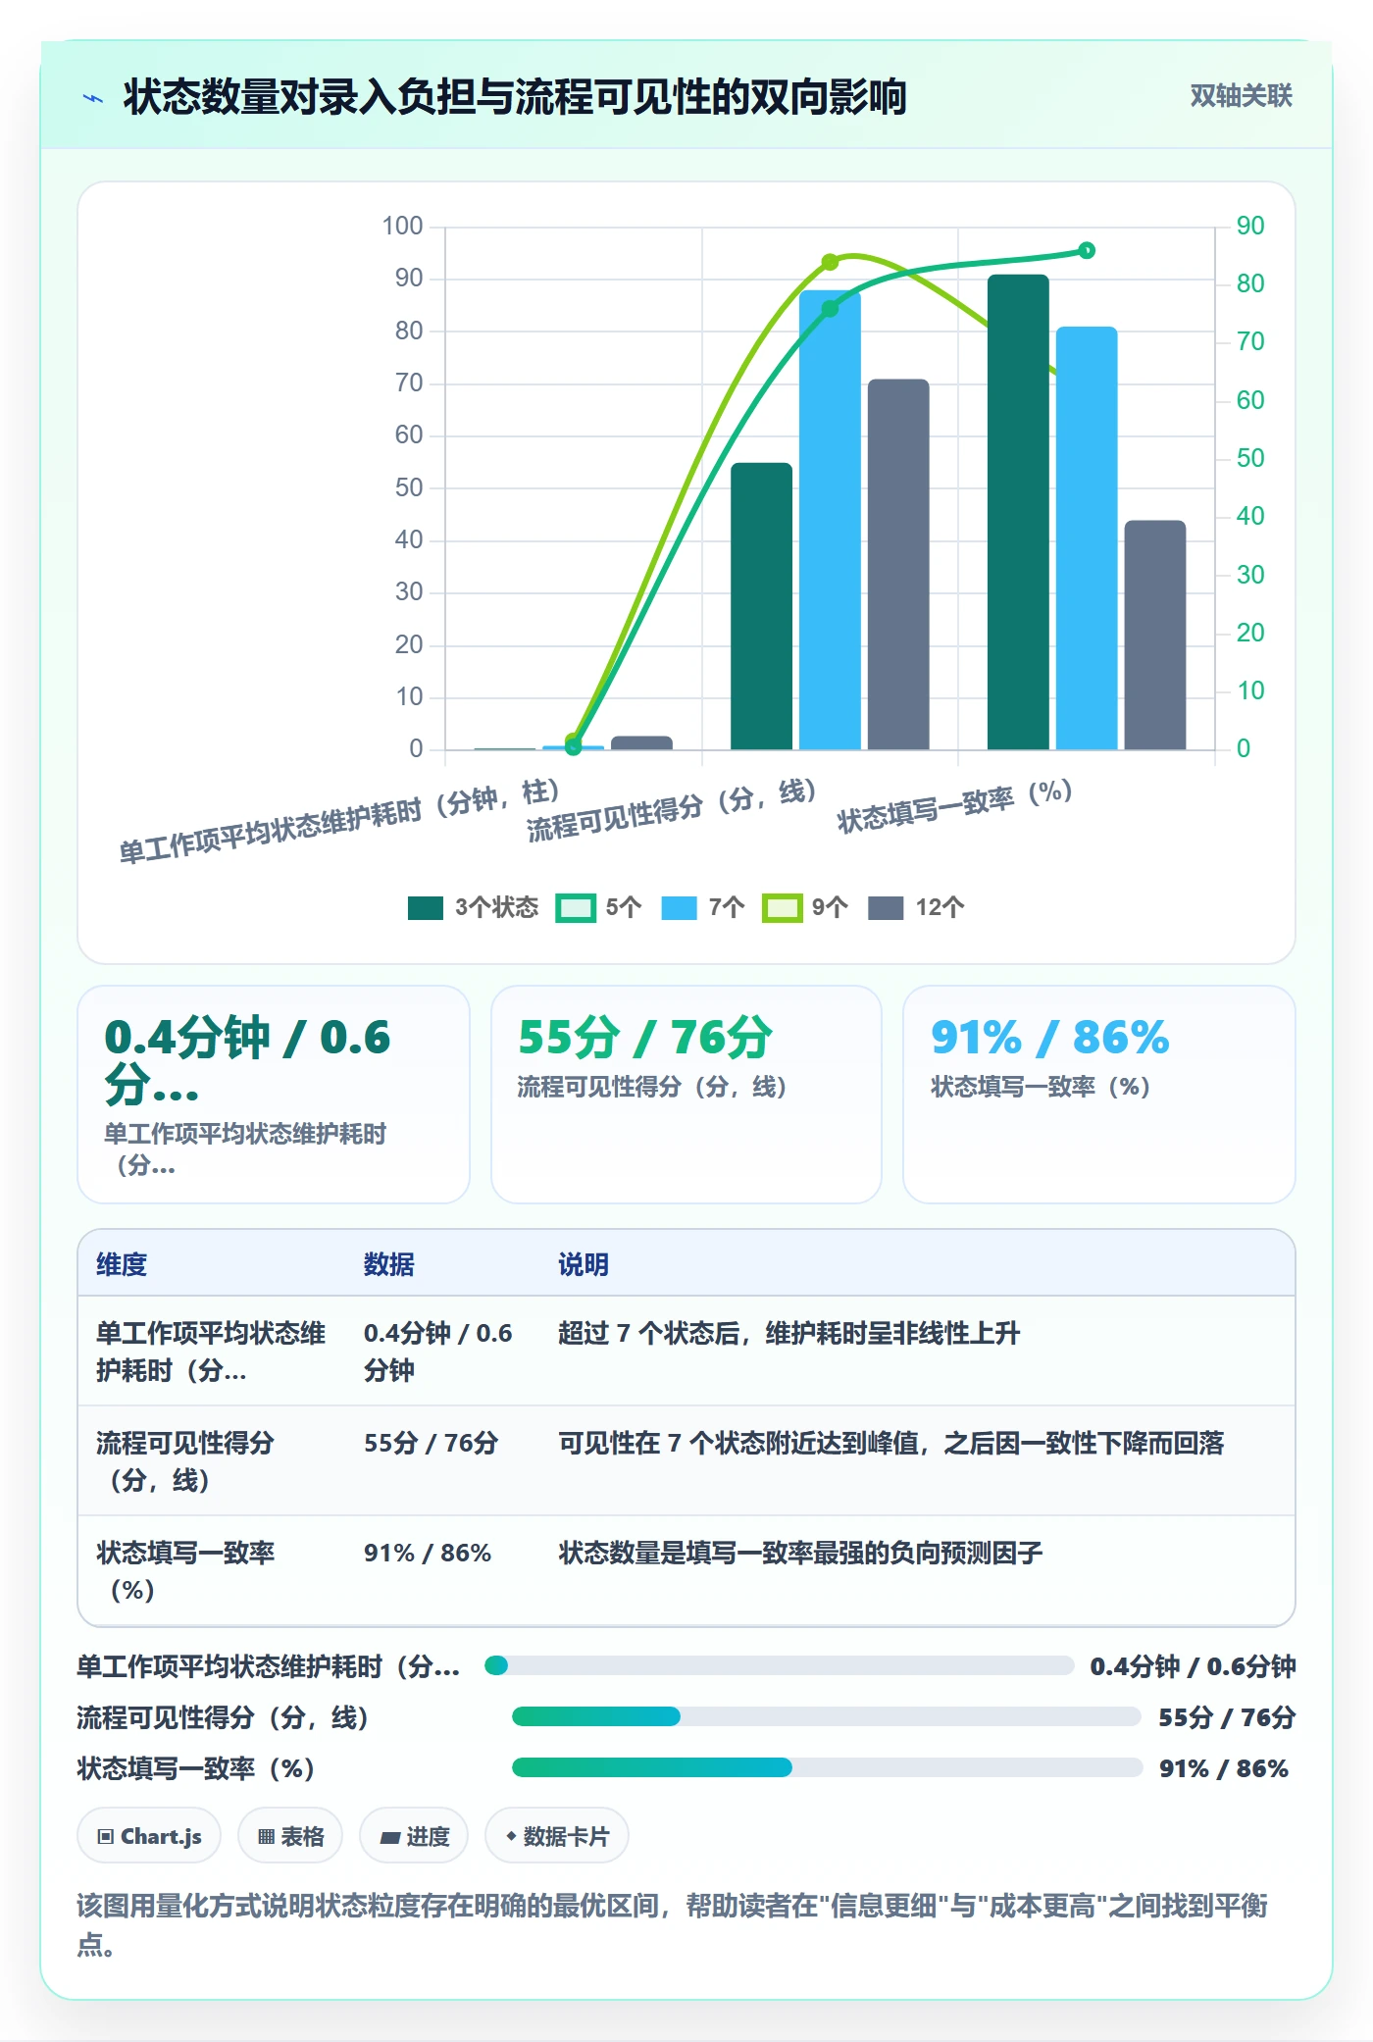Click the 数据卡片 tag chip
The height and width of the screenshot is (2042, 1373).
coord(557,1835)
